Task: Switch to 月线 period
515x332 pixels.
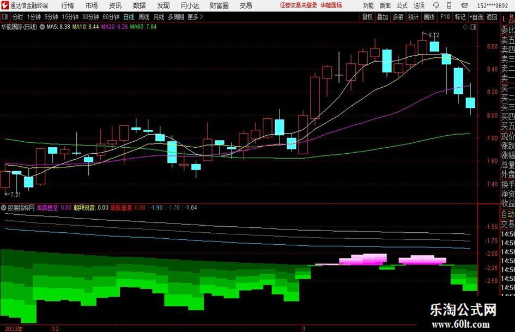Action: (x=159, y=17)
